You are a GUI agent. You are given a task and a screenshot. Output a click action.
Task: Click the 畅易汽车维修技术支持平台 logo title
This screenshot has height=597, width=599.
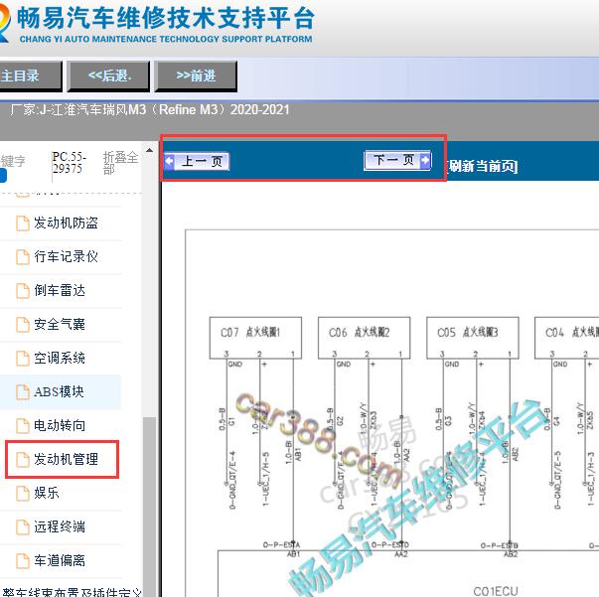click(166, 18)
